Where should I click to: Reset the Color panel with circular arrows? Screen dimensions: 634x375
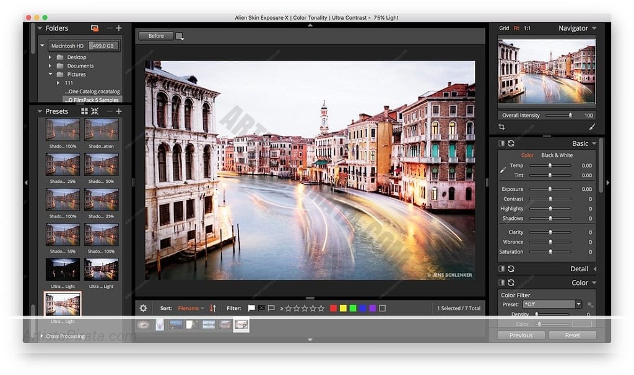tap(511, 282)
